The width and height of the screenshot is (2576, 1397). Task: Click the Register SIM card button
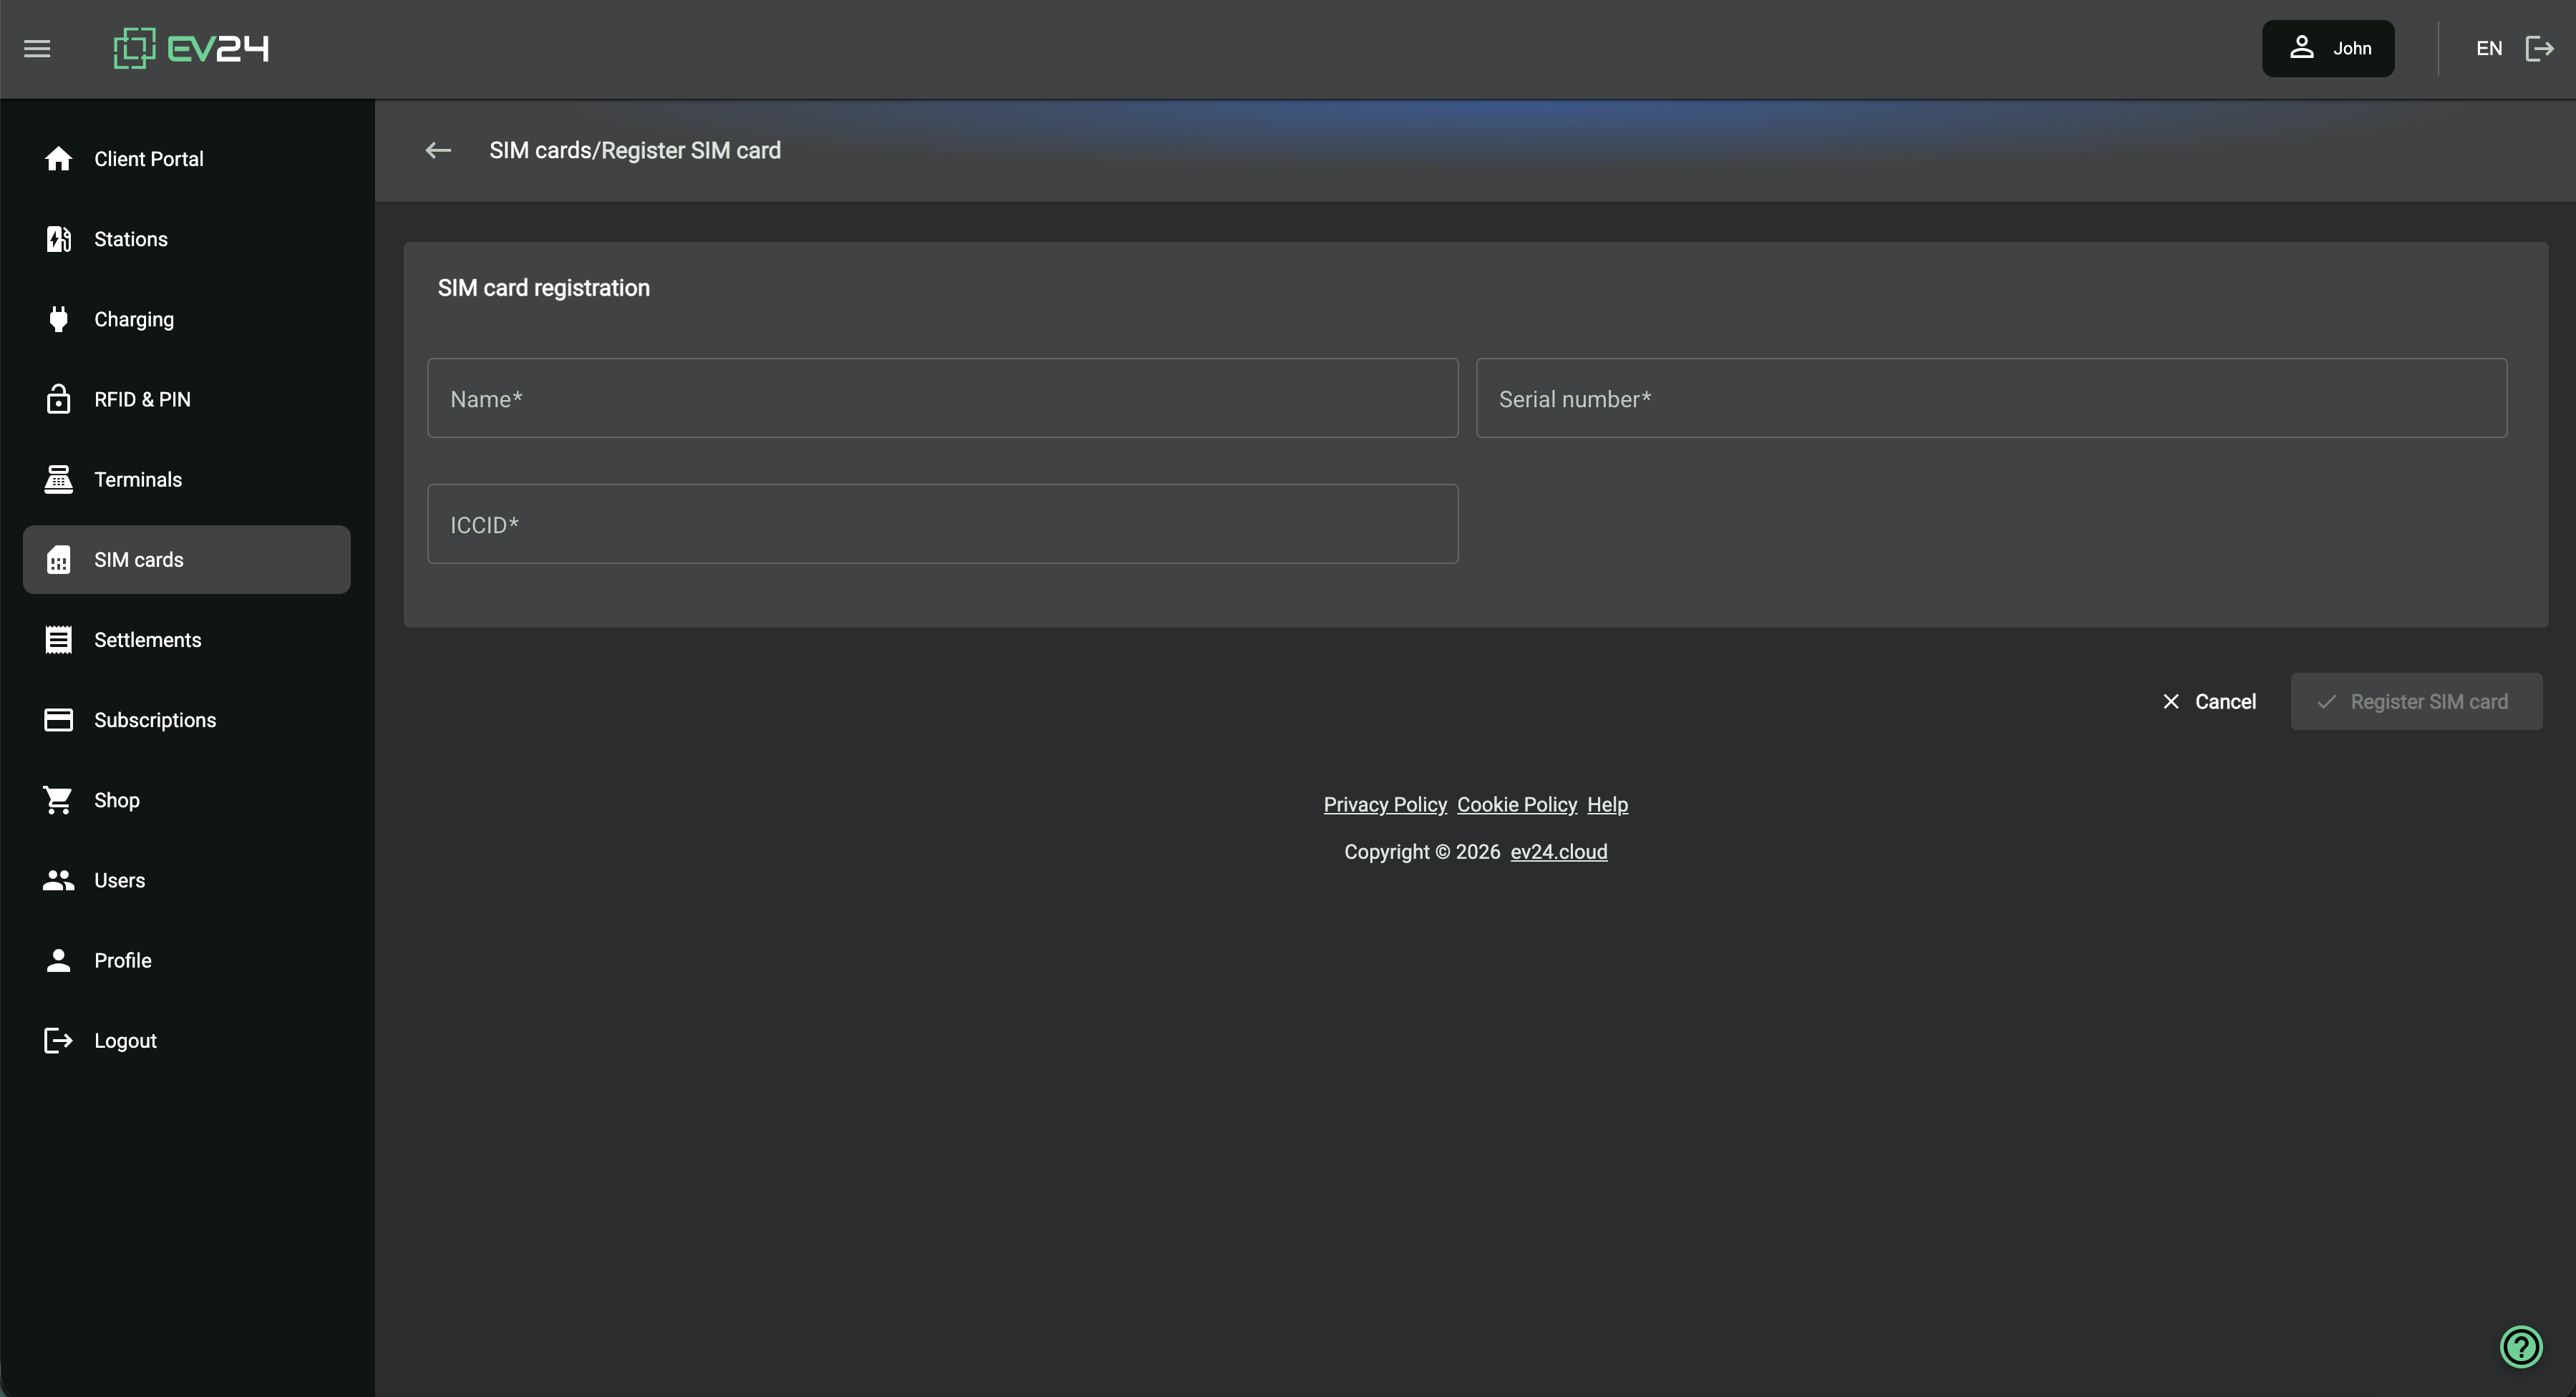[x=2416, y=701]
